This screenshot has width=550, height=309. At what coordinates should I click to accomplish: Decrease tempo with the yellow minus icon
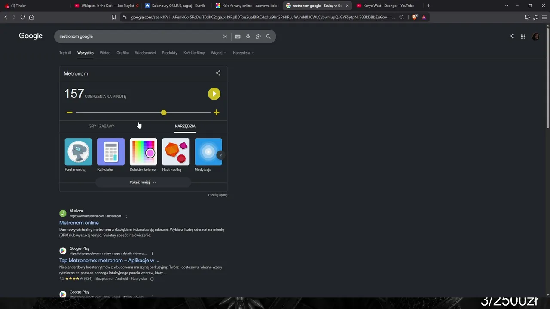pos(70,112)
